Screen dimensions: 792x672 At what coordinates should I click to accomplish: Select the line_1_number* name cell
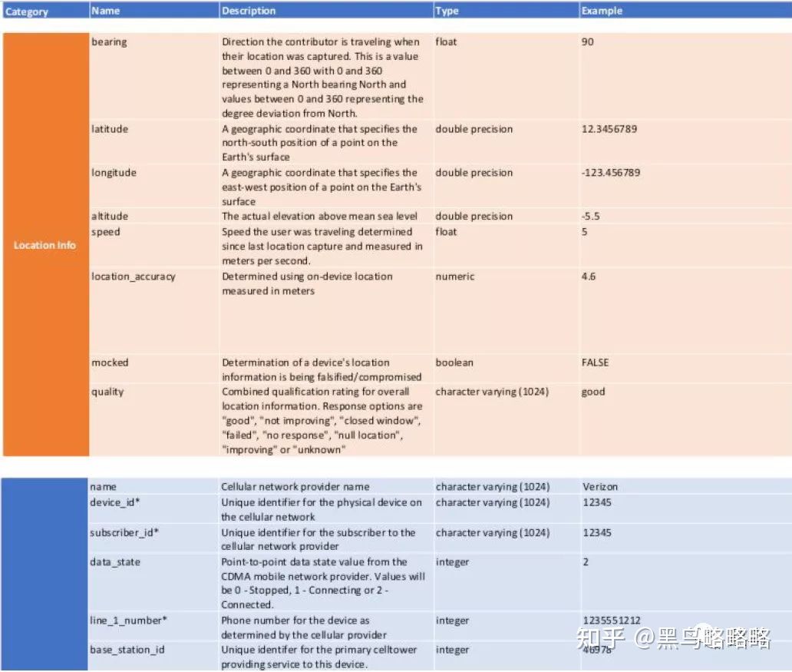128,621
